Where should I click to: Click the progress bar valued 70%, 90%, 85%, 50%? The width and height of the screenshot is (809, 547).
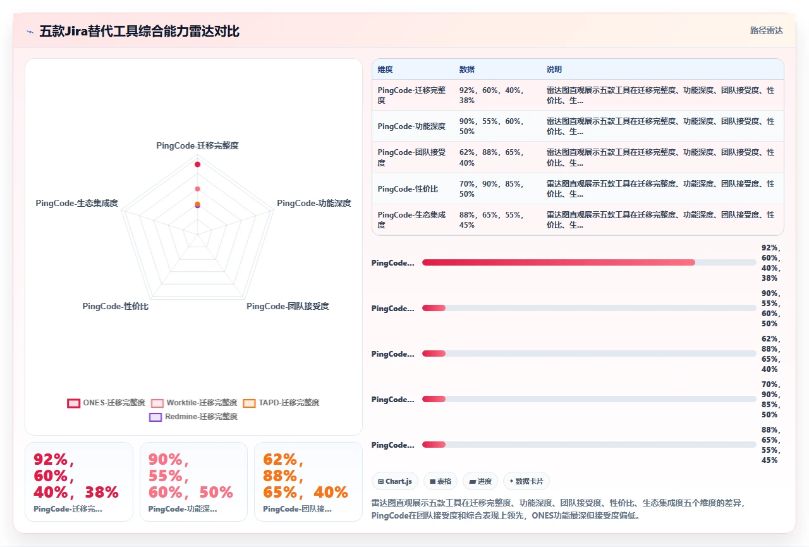(589, 399)
